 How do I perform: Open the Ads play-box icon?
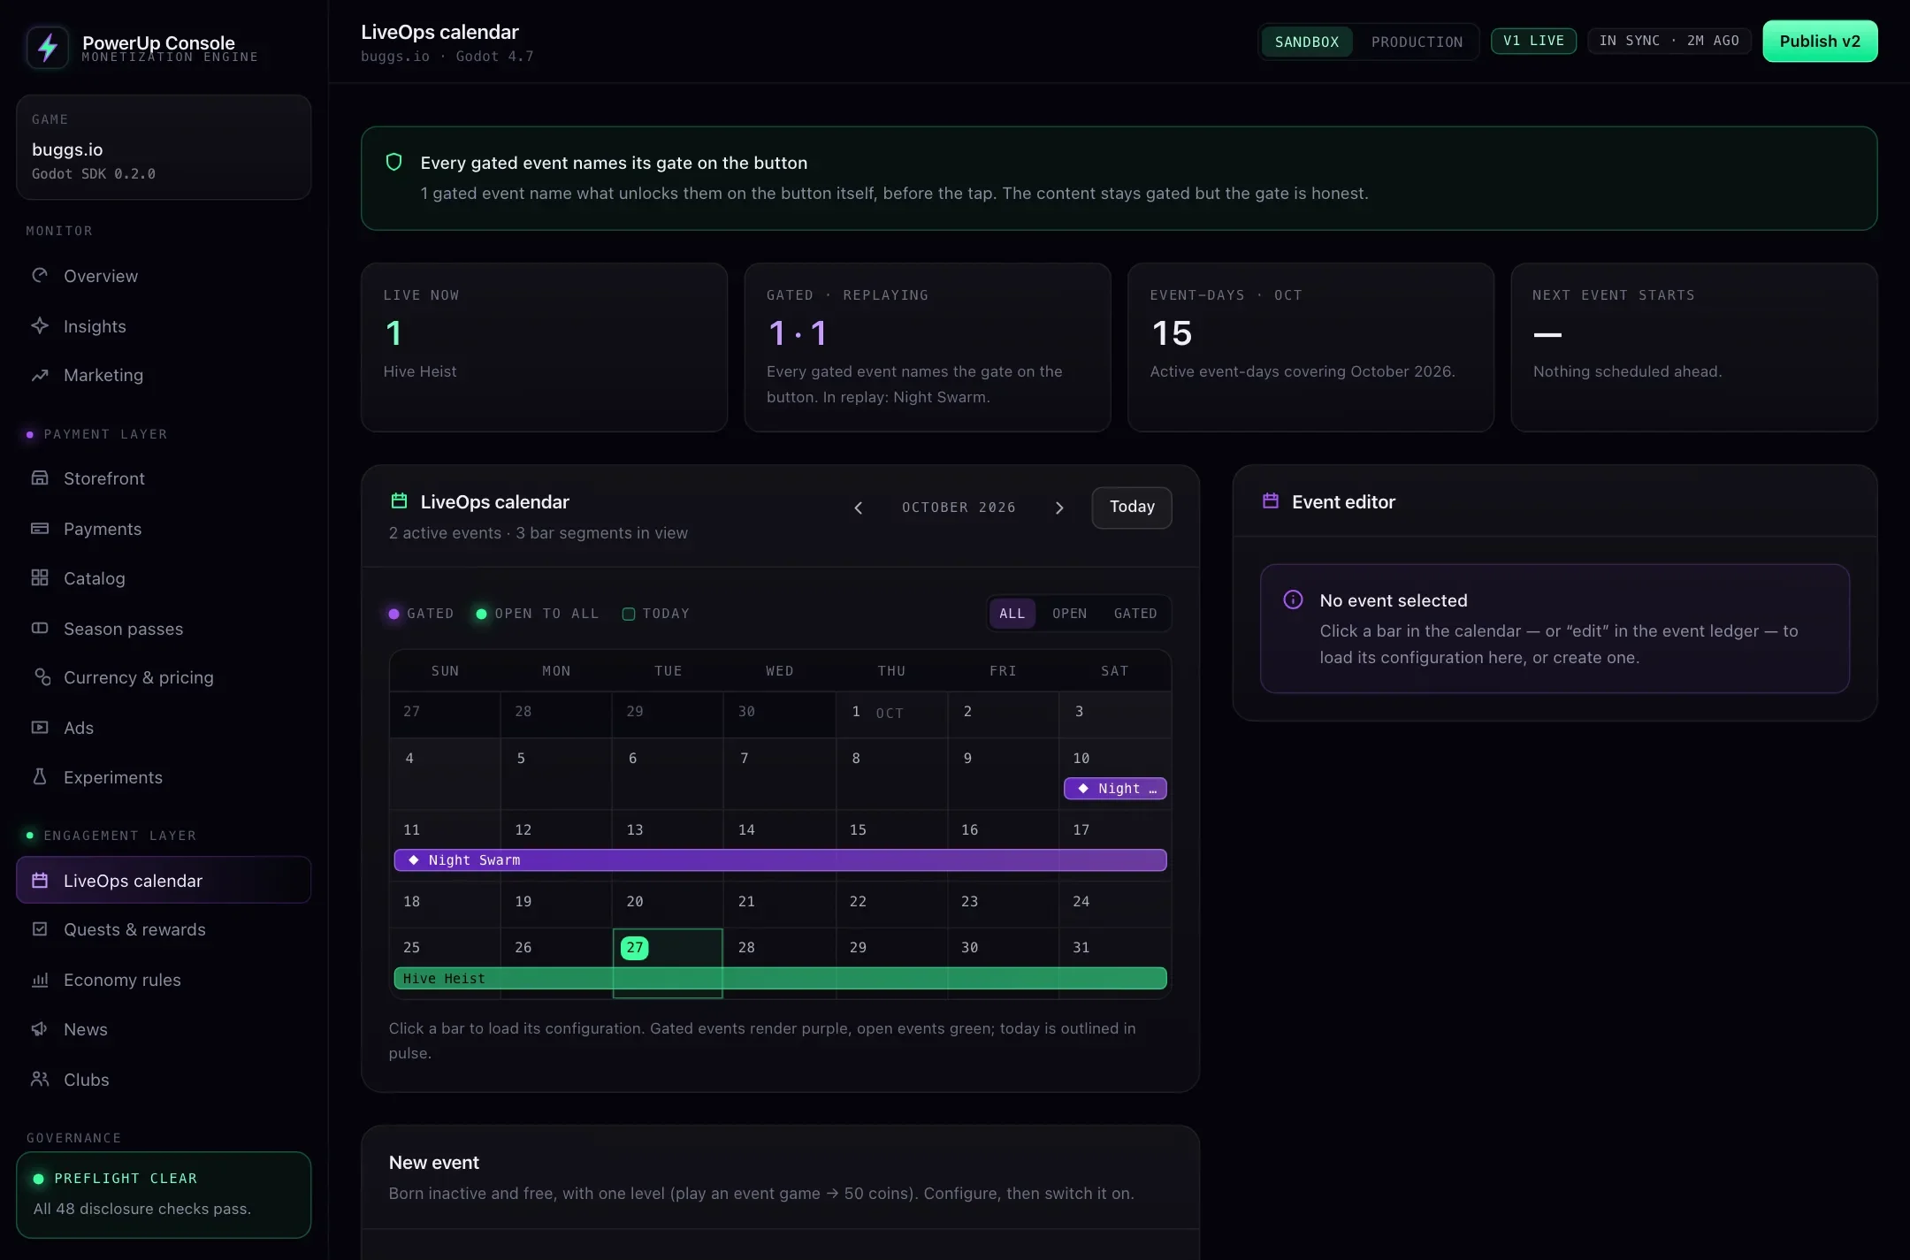40,728
